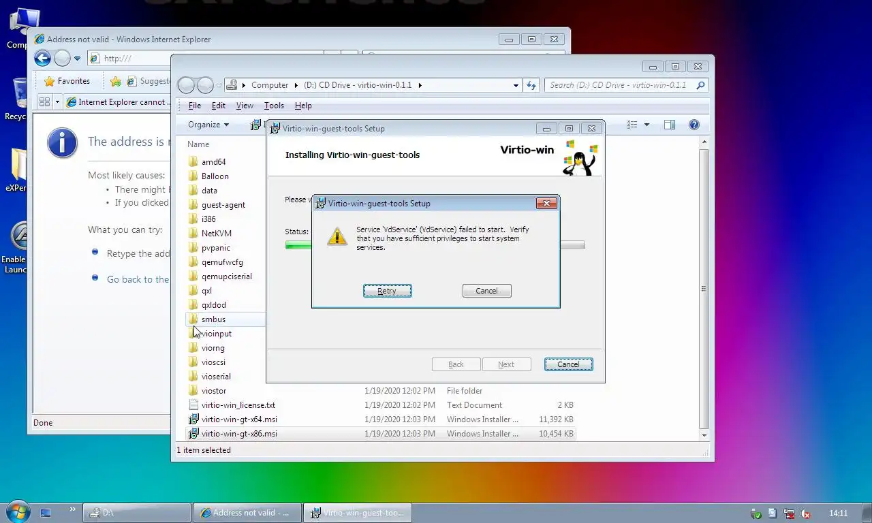872x523 pixels.
Task: Close the VdService error dialog
Action: [546, 203]
